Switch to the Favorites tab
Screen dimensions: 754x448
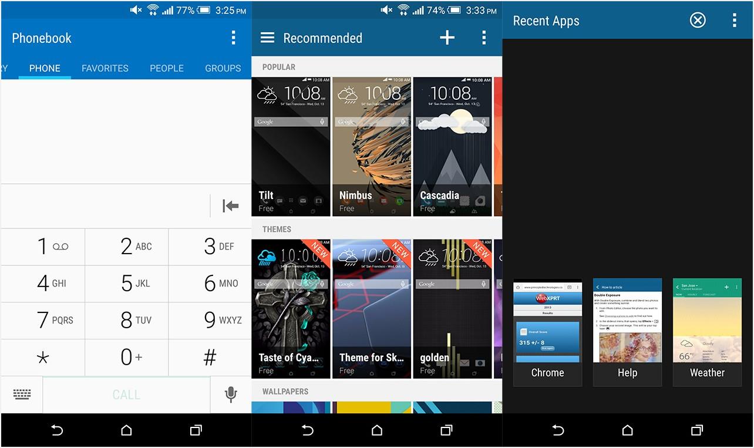point(105,68)
